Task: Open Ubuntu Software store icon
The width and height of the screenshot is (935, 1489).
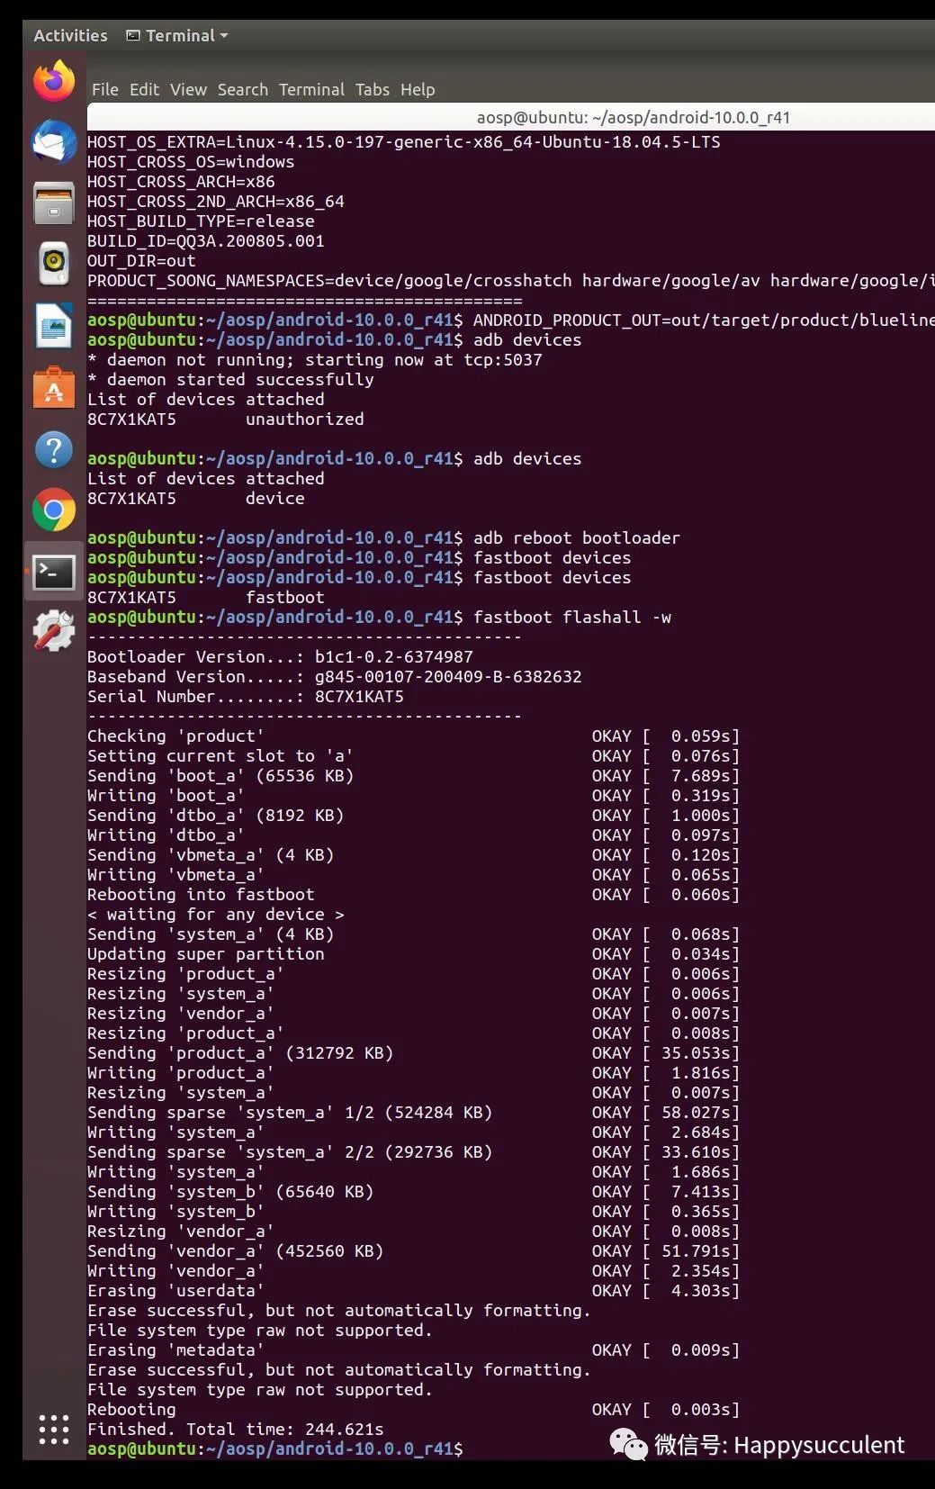Action: click(54, 387)
